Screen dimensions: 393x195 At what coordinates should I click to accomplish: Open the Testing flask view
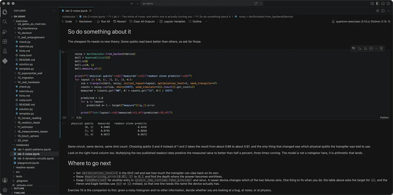[x=5, y=51]
